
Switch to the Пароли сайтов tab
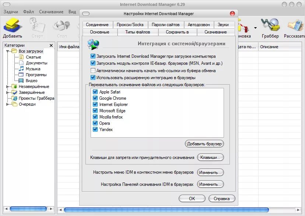pos(165,25)
